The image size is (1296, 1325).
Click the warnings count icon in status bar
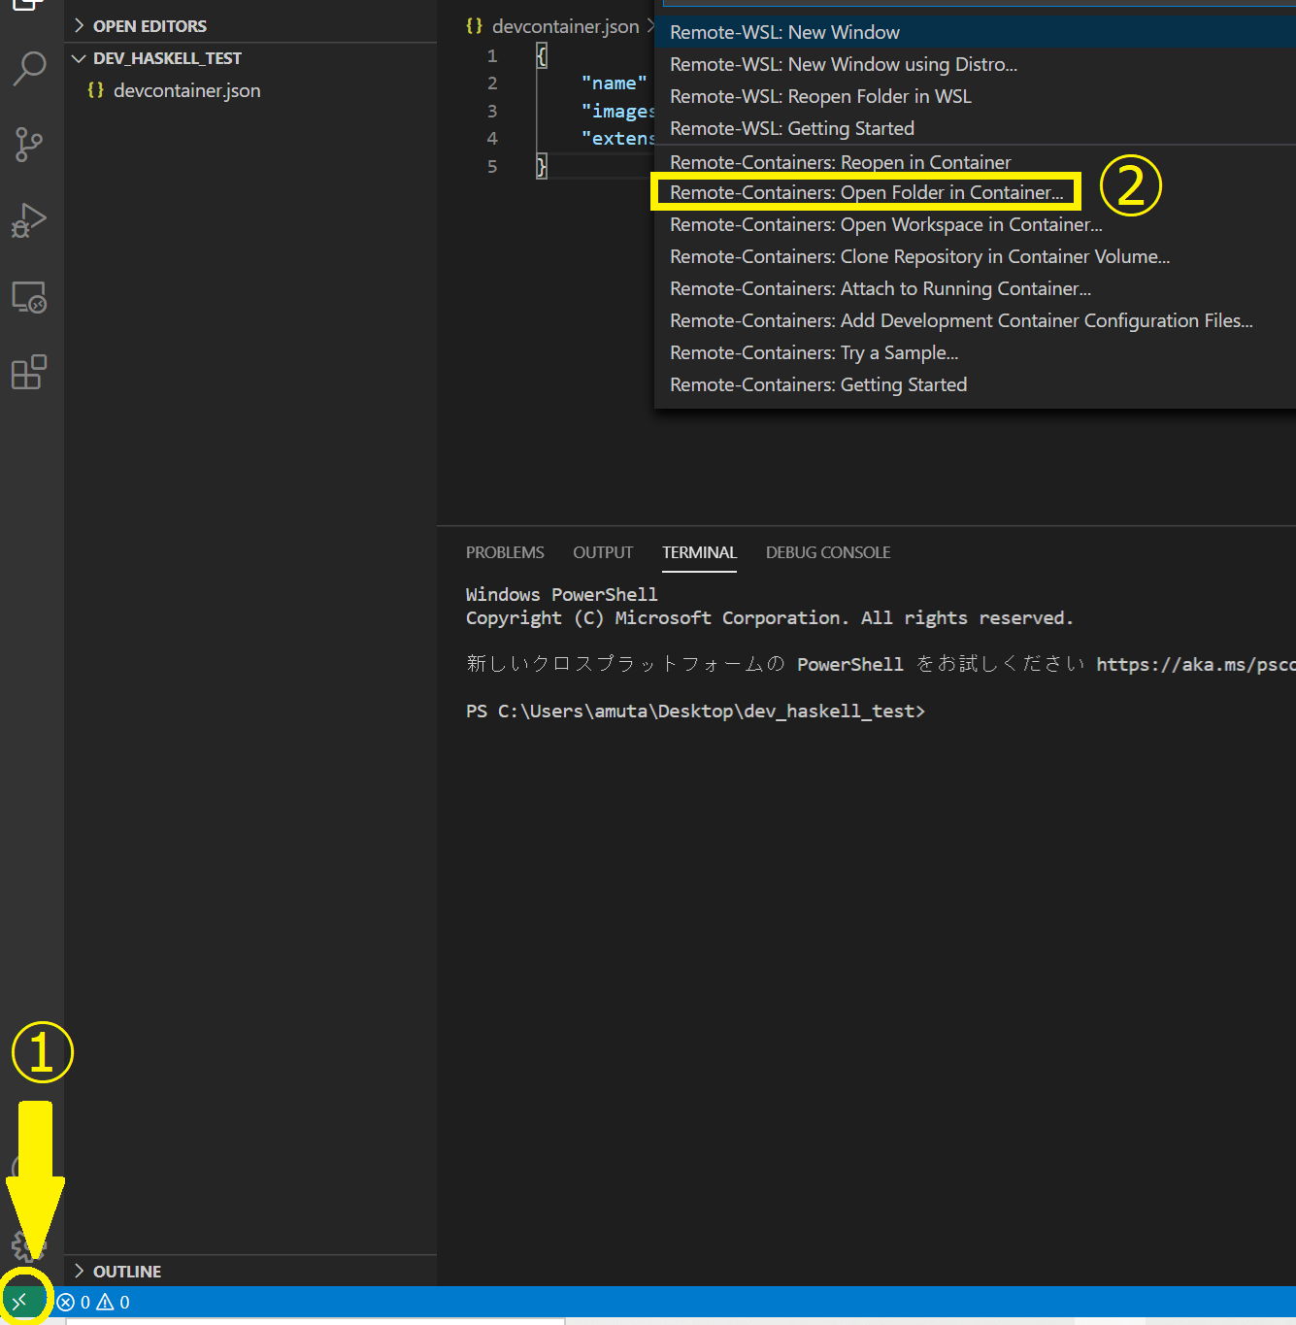[x=105, y=1302]
